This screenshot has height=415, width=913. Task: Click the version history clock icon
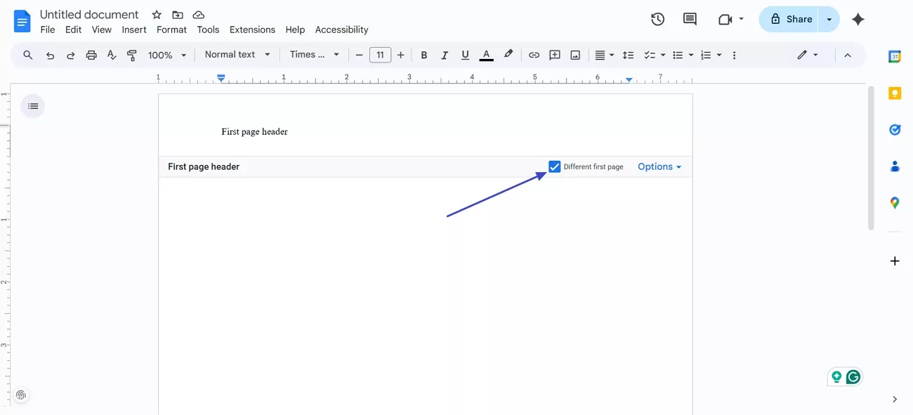click(x=657, y=19)
